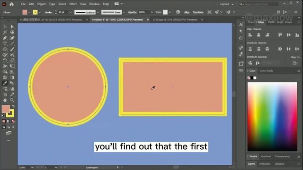This screenshot has width=303, height=170.
Task: Select the Gradient tool
Action: (x=12, y=77)
